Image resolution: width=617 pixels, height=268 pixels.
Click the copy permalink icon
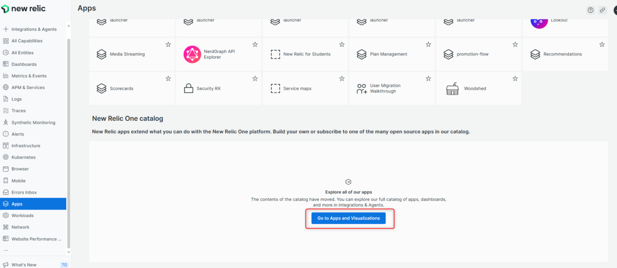[x=602, y=10]
